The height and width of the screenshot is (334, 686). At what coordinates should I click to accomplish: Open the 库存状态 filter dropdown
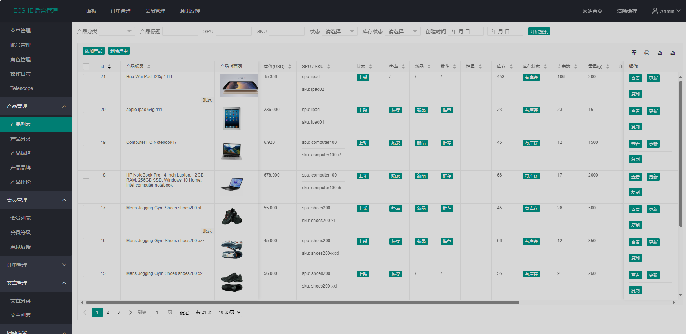click(x=402, y=32)
